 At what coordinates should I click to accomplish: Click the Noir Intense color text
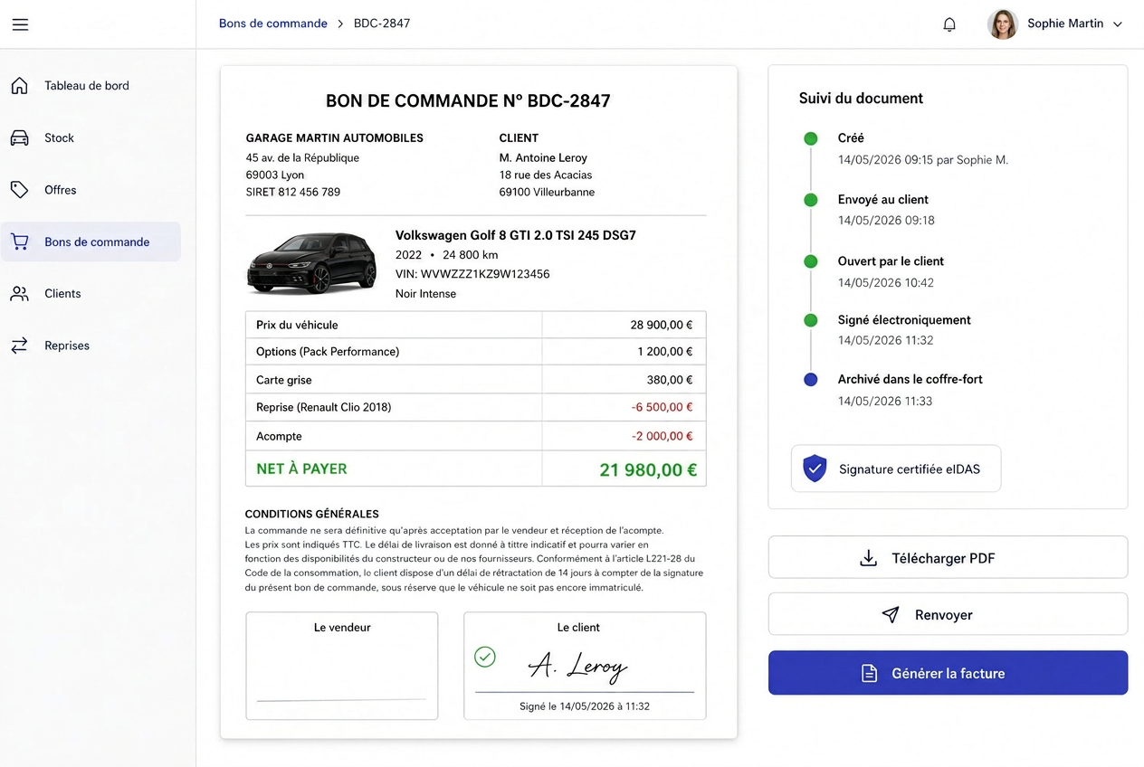pyautogui.click(x=425, y=294)
